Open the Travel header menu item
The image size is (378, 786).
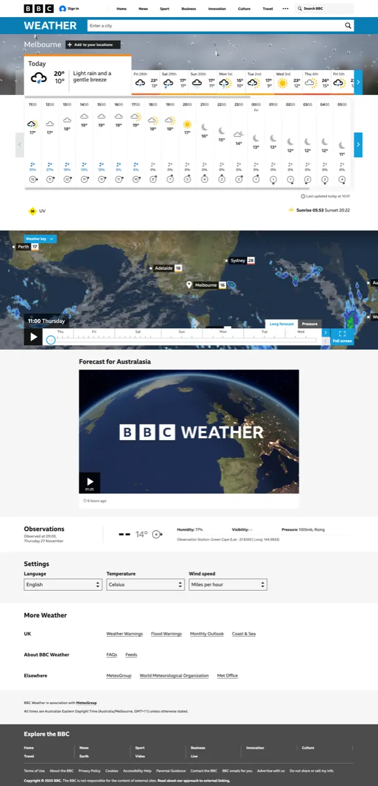(267, 9)
